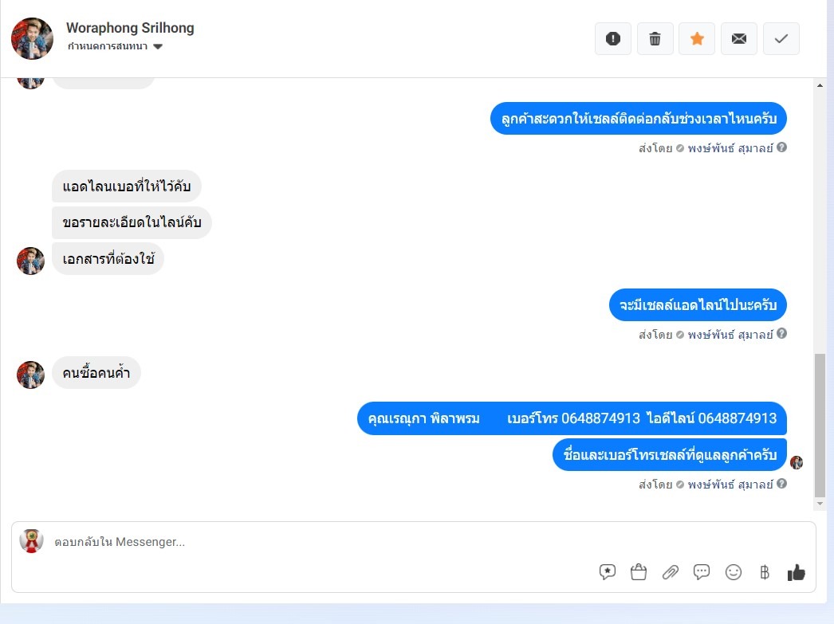Click the baht payment request icon
This screenshot has width=834, height=624.
765,572
